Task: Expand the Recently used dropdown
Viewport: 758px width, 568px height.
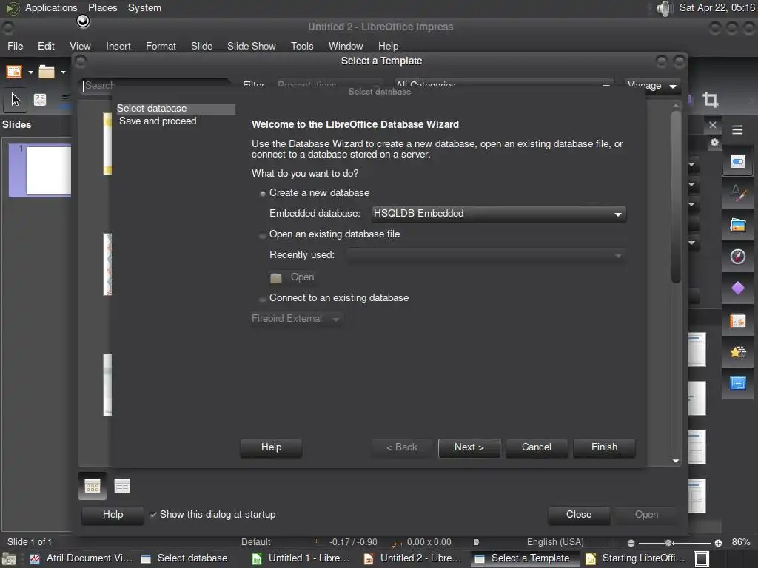Action: coord(486,255)
